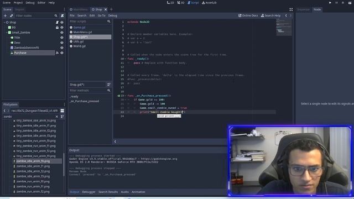Switch to 2D workspace

(170, 3)
